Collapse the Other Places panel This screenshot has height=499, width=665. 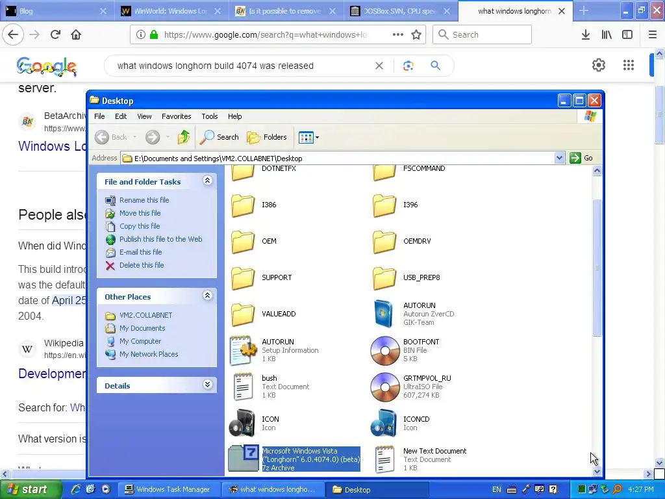click(x=207, y=296)
